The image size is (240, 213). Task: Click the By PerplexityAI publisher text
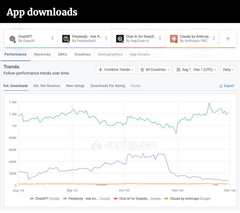[x=84, y=41]
